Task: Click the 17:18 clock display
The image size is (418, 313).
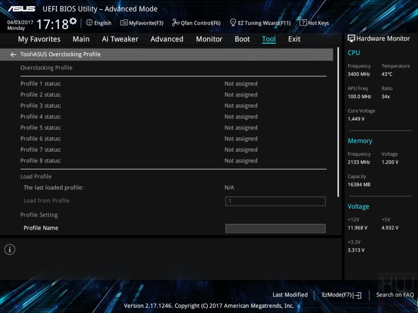Action: click(53, 24)
